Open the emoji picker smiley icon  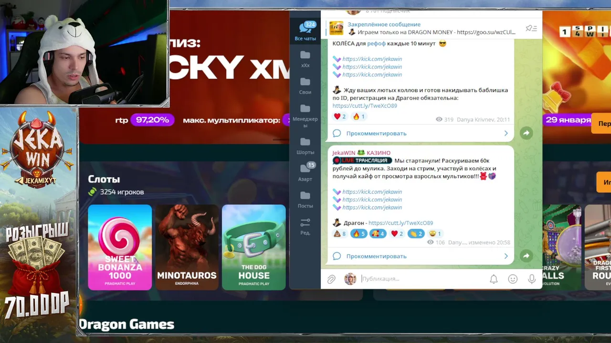tap(513, 279)
